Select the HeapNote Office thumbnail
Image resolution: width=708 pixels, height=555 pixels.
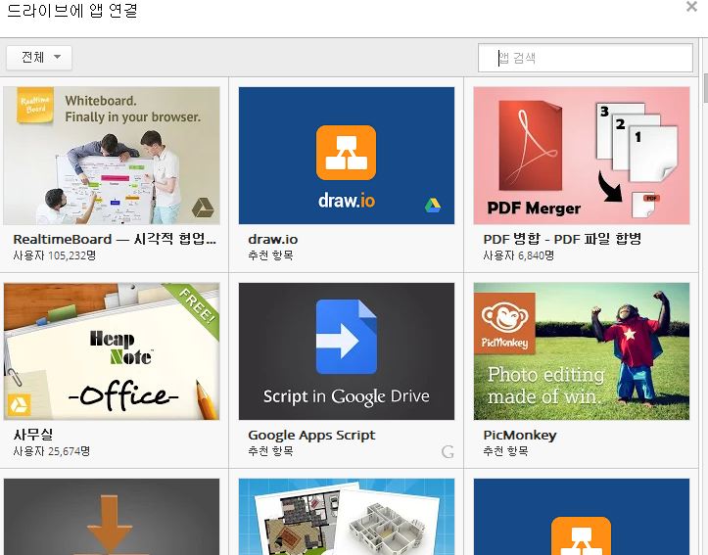112,351
